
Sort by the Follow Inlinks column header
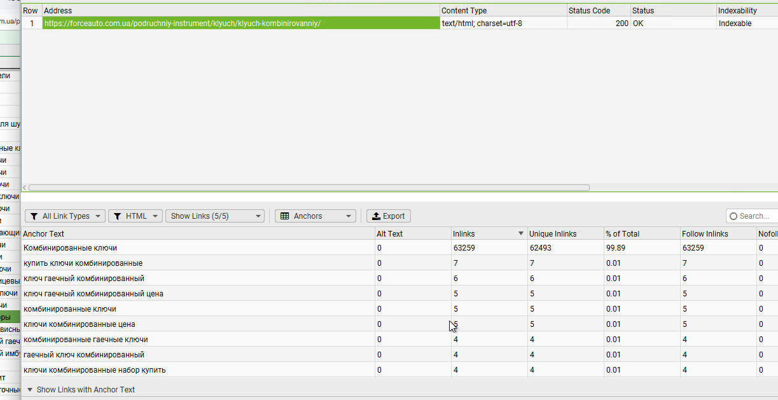tap(718, 234)
